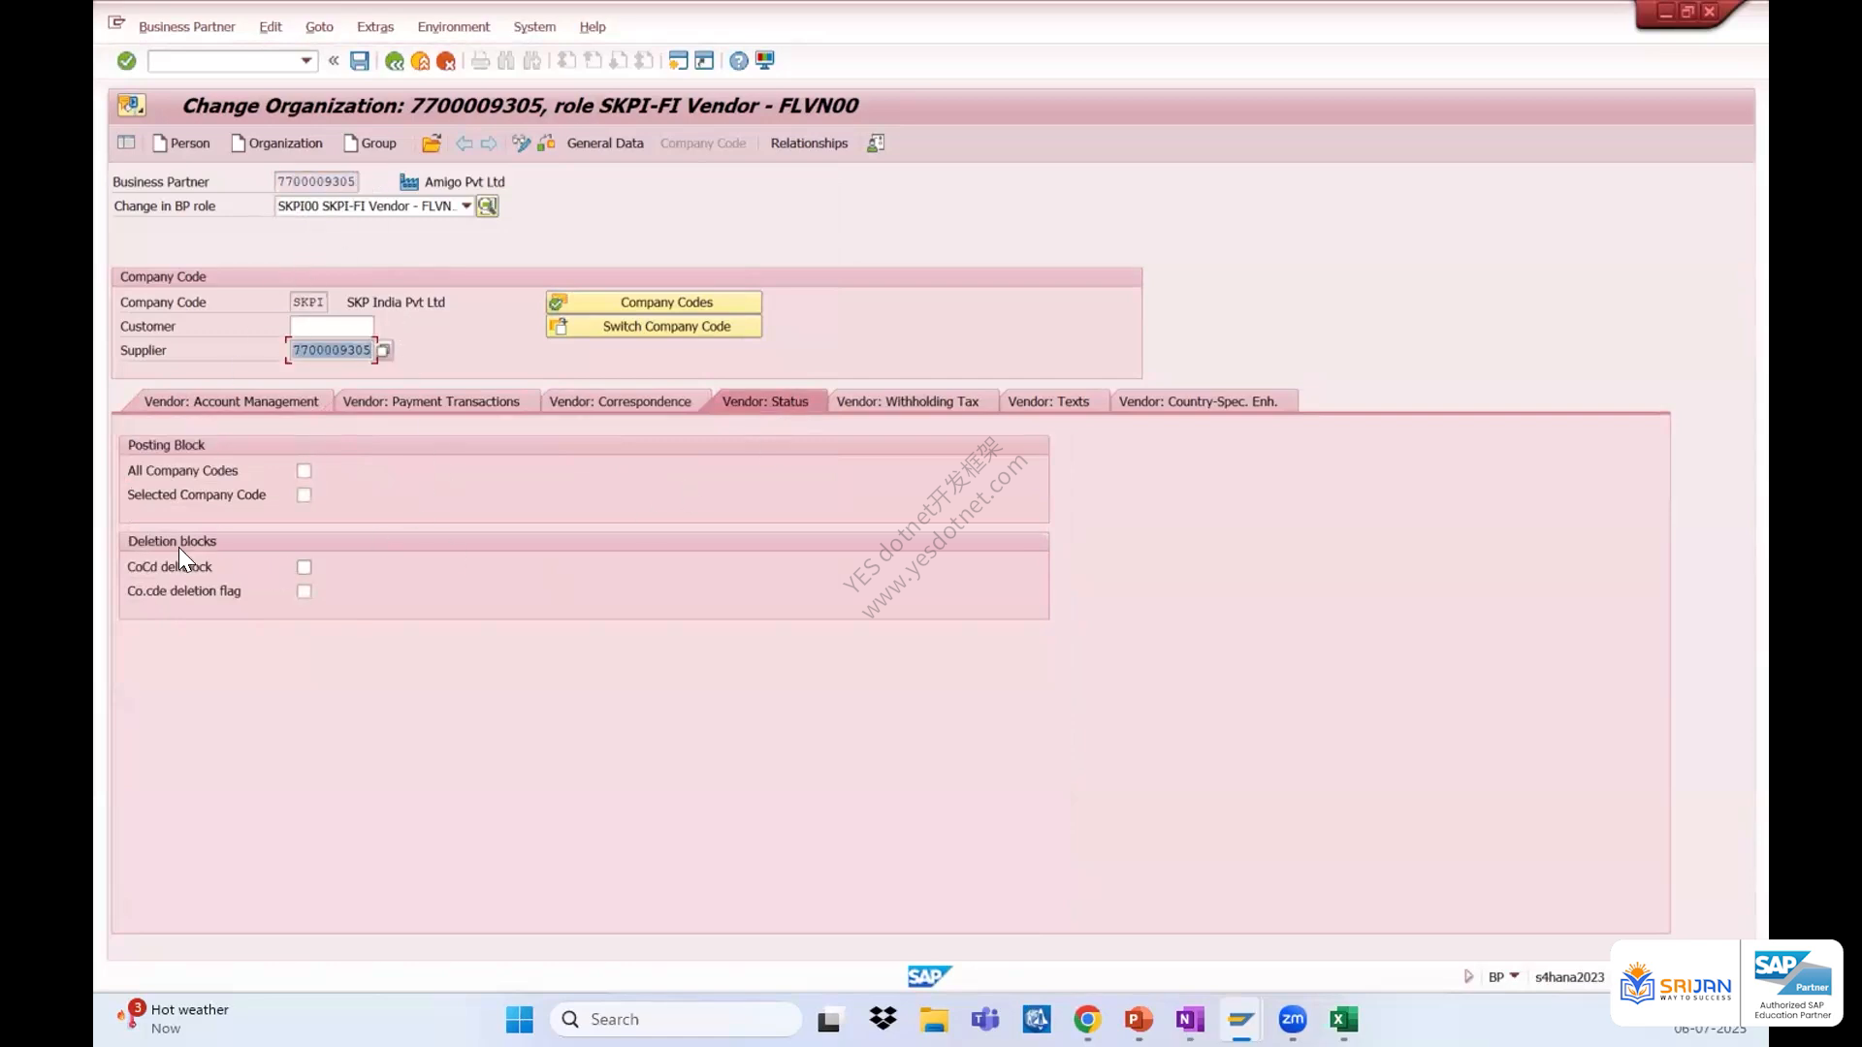1862x1047 pixels.
Task: Switch to Vendor: Withholding Tax tab
Action: point(907,401)
